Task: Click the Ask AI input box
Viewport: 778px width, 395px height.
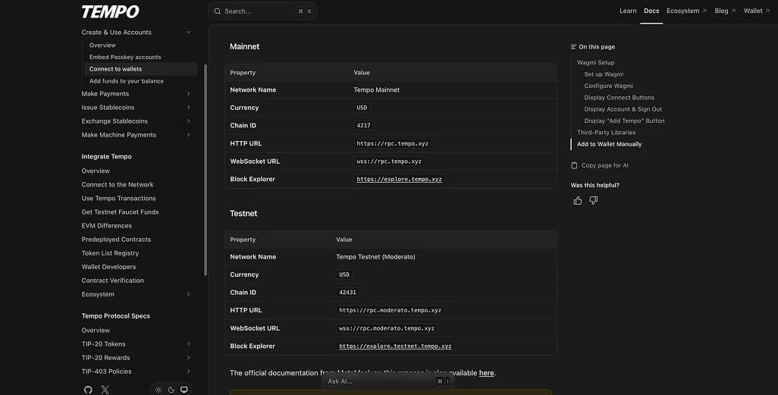Action: 388,381
